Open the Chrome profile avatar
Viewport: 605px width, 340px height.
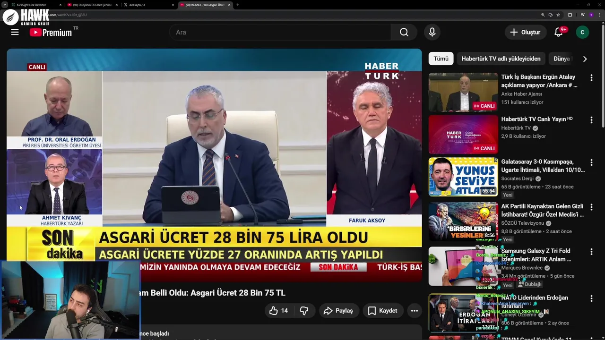coord(591,15)
